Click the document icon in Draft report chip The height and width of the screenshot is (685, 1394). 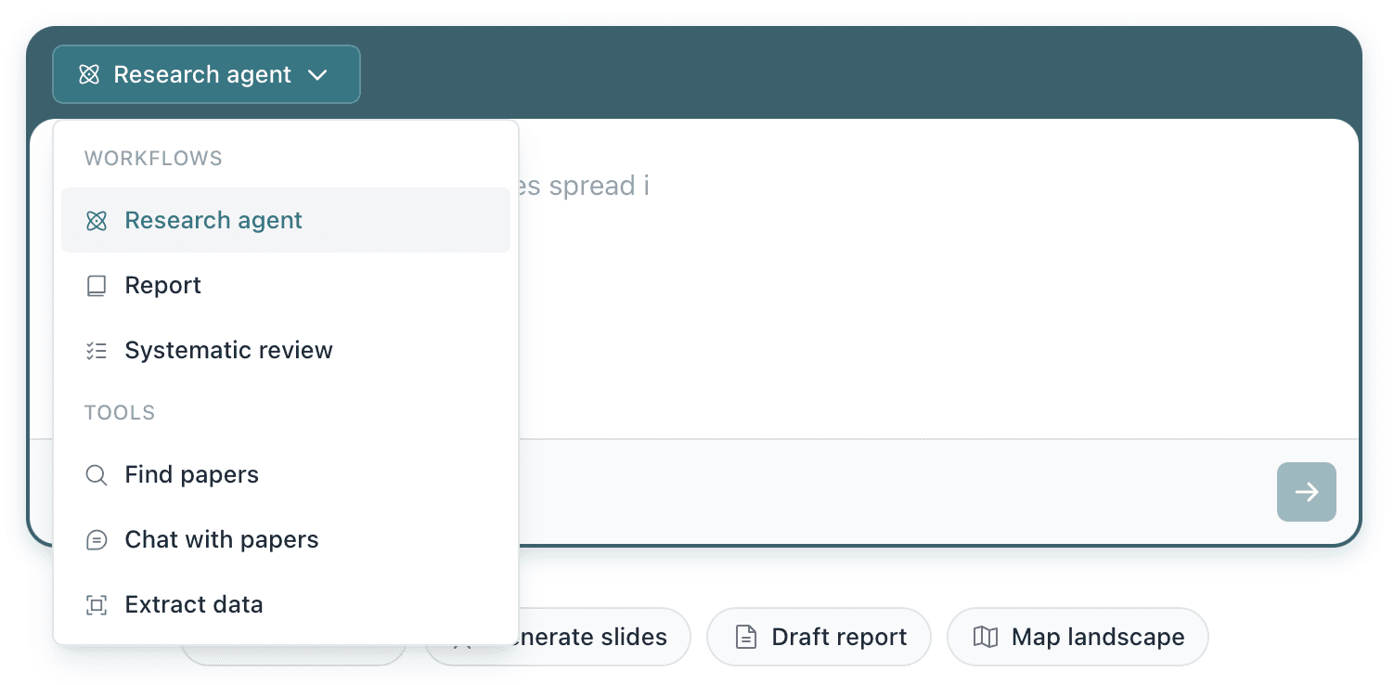tap(745, 637)
